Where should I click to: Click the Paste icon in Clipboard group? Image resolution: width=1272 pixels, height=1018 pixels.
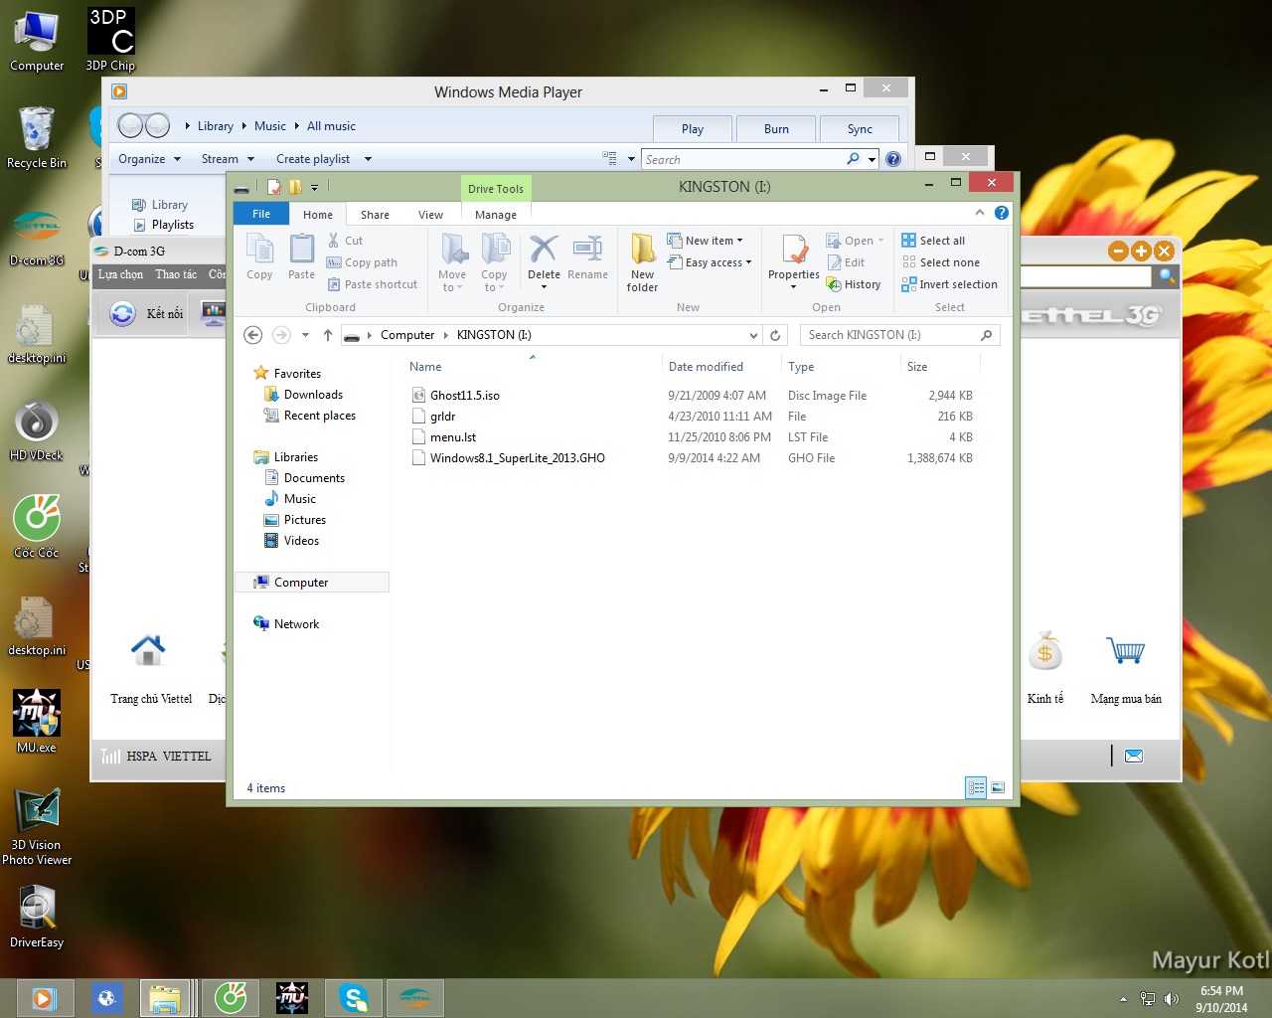(x=301, y=256)
